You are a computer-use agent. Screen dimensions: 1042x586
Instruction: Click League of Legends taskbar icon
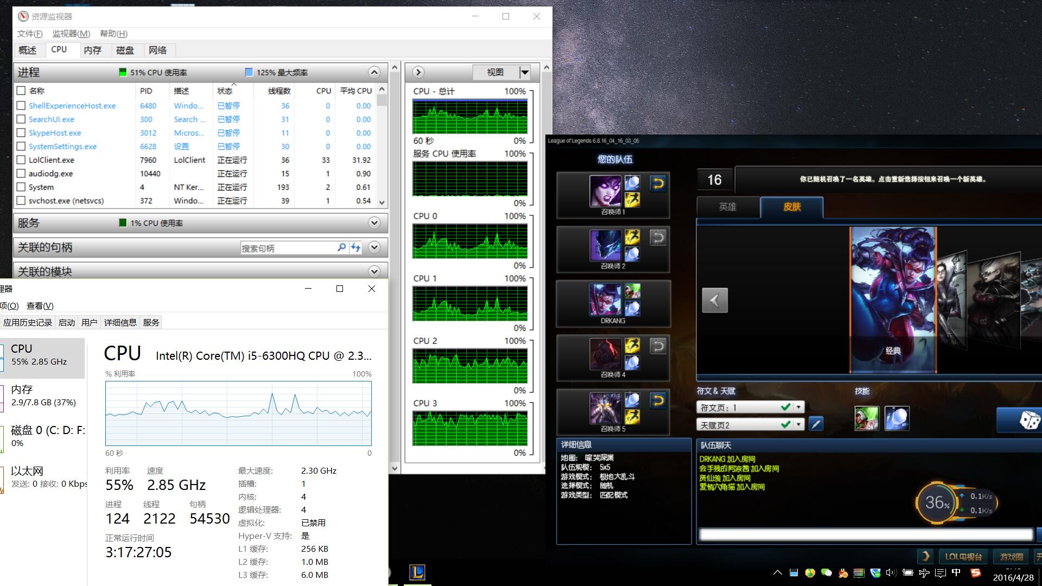(x=417, y=572)
